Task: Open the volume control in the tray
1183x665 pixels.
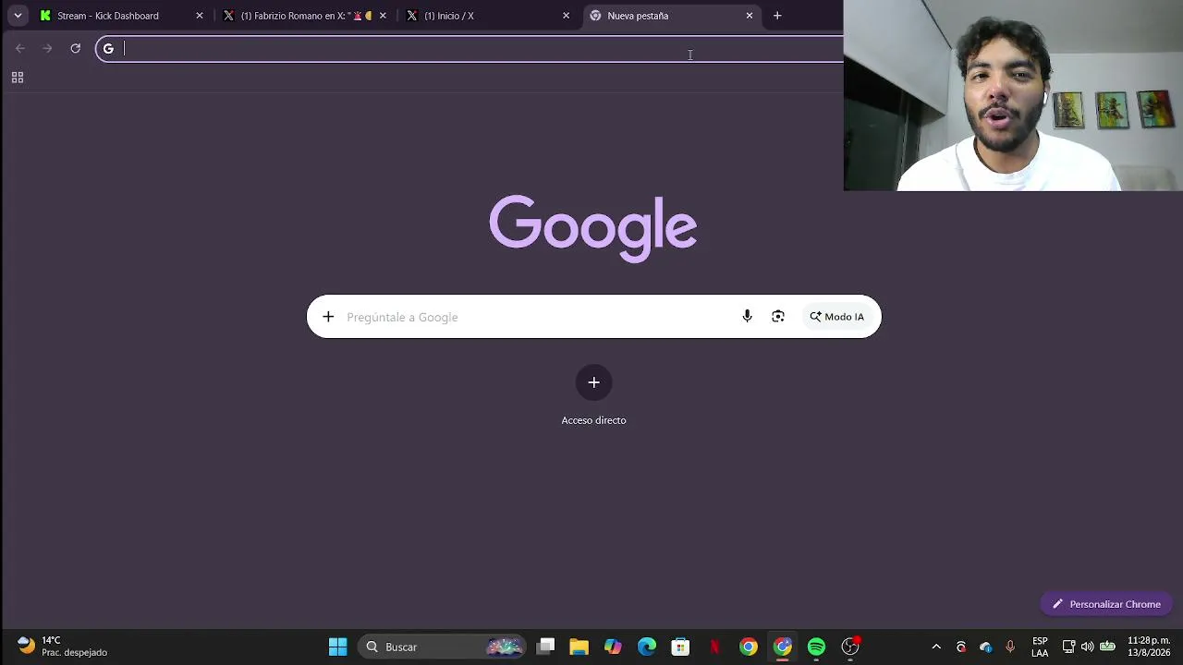Action: [1087, 647]
